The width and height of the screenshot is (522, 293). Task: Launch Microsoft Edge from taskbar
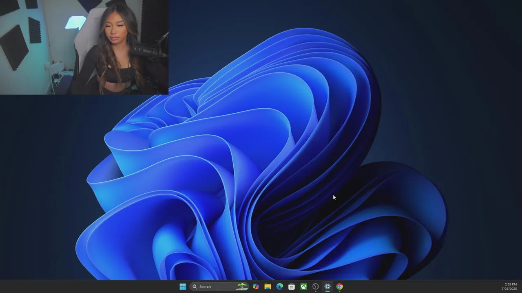pyautogui.click(x=280, y=286)
